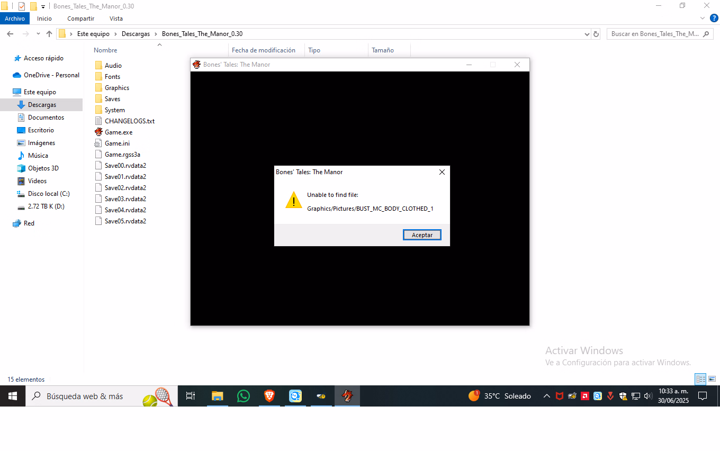The width and height of the screenshot is (720, 451).
Task: Expand address bar history dropdown
Action: 587,34
